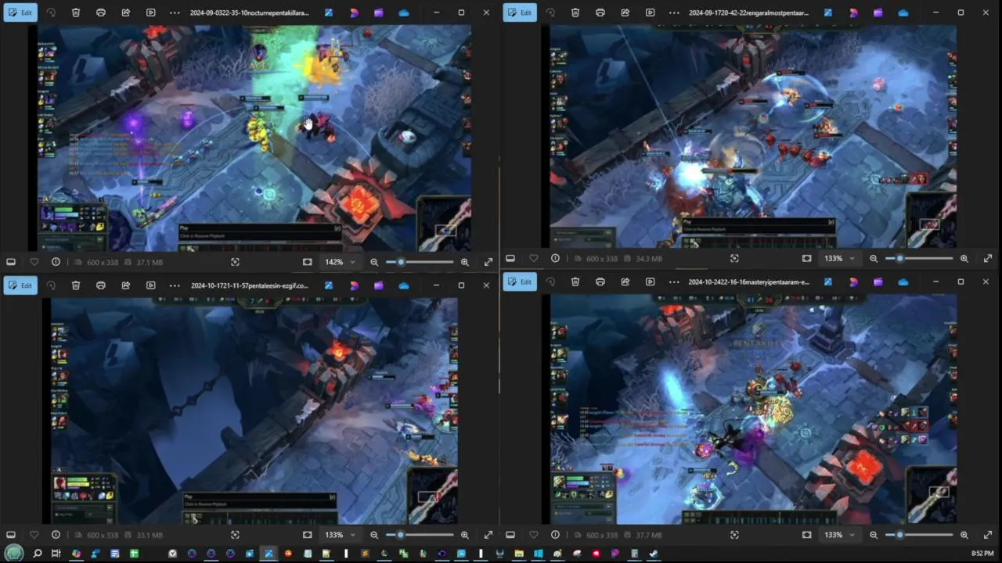Viewport: 1002px width, 563px height.
Task: Delete the nocturnepentakill image with trash icon
Action: 75,13
